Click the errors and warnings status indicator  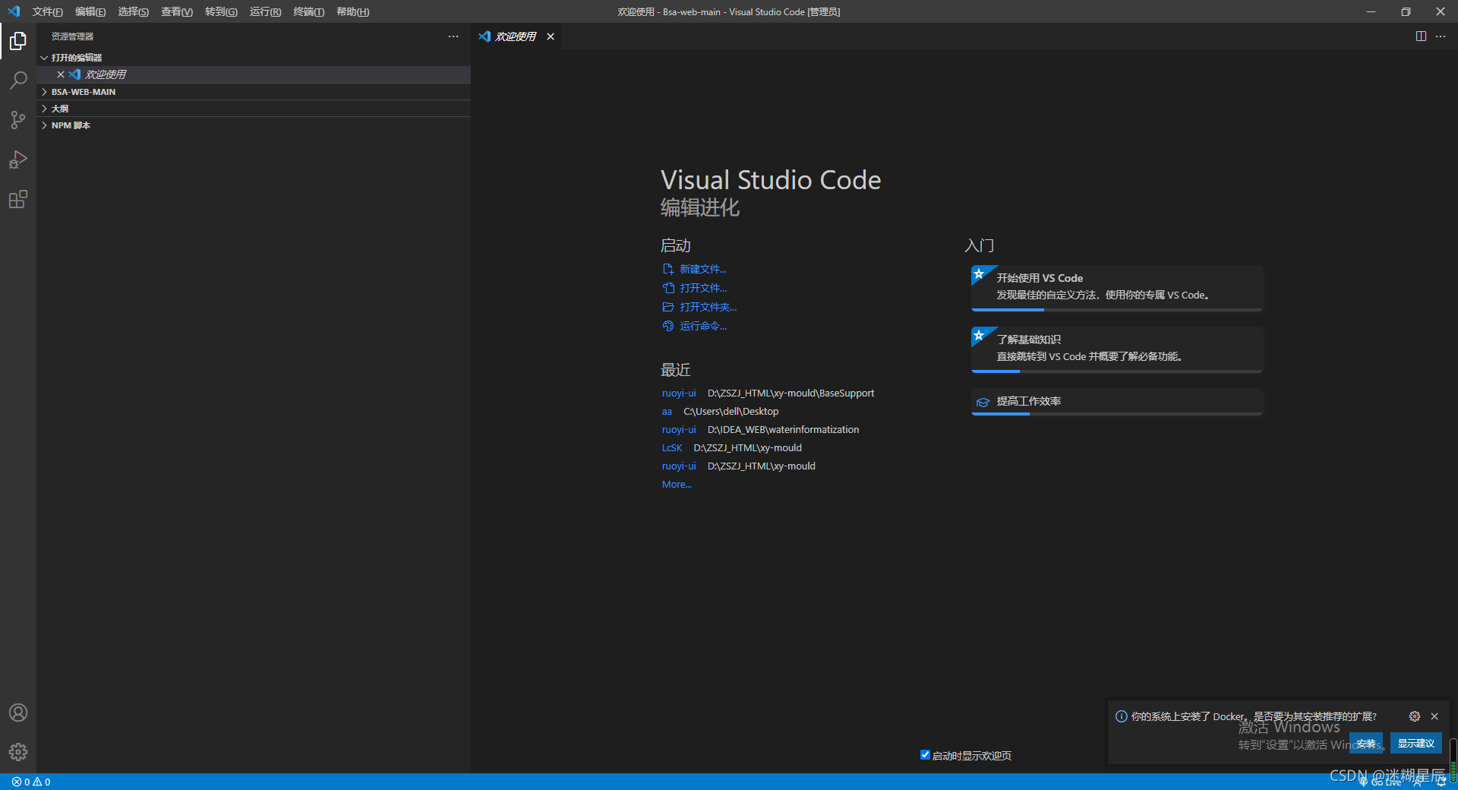31,782
